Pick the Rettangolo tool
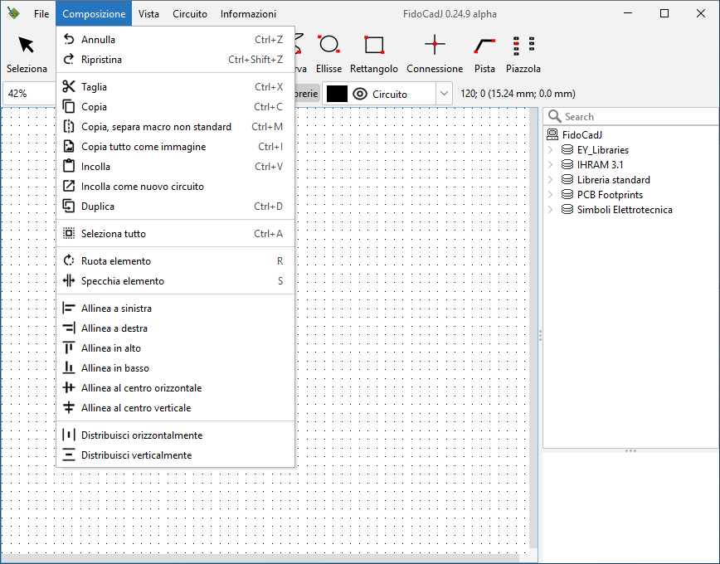 pyautogui.click(x=373, y=52)
